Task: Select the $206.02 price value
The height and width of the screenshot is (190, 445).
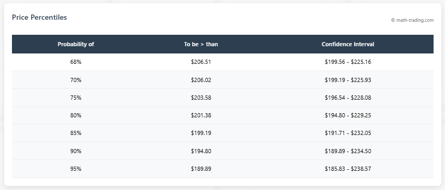Action: [201, 80]
